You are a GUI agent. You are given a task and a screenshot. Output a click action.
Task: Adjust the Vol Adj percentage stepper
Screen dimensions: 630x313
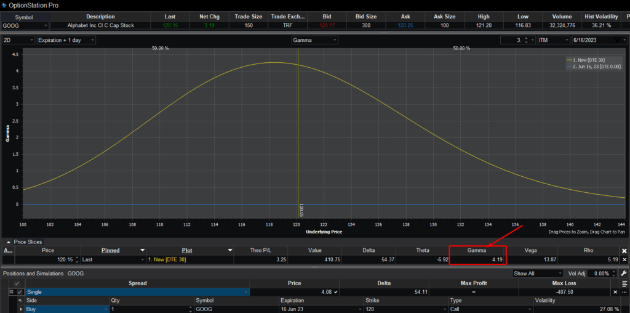[617, 273]
